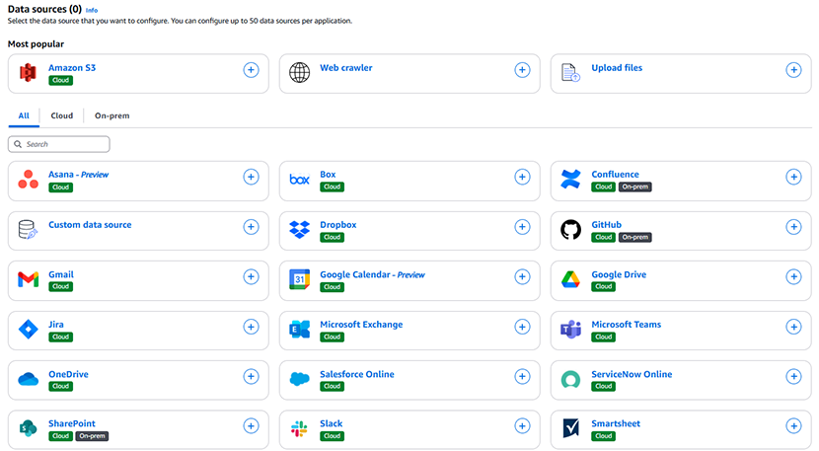Click the Web crawler globe icon
This screenshot has height=451, width=819.
[x=299, y=73]
